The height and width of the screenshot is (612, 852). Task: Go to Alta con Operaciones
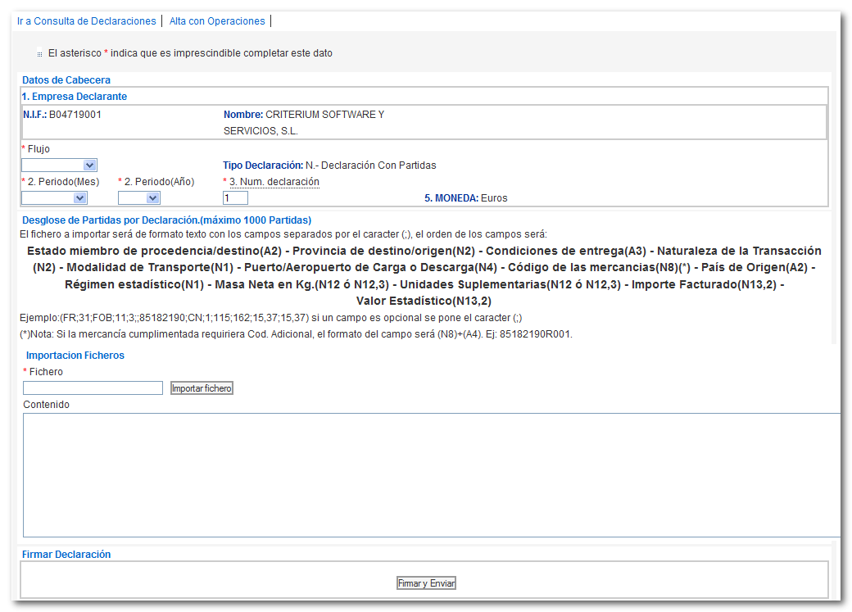pyautogui.click(x=217, y=21)
